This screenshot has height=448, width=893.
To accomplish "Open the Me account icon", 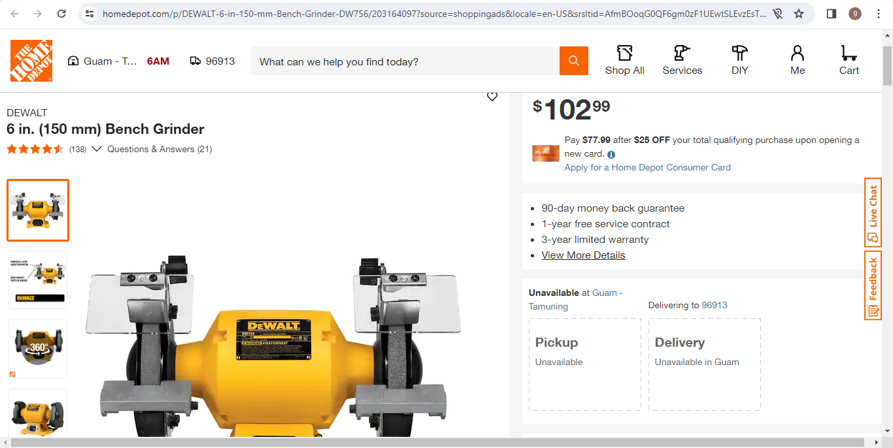I will [x=798, y=61].
